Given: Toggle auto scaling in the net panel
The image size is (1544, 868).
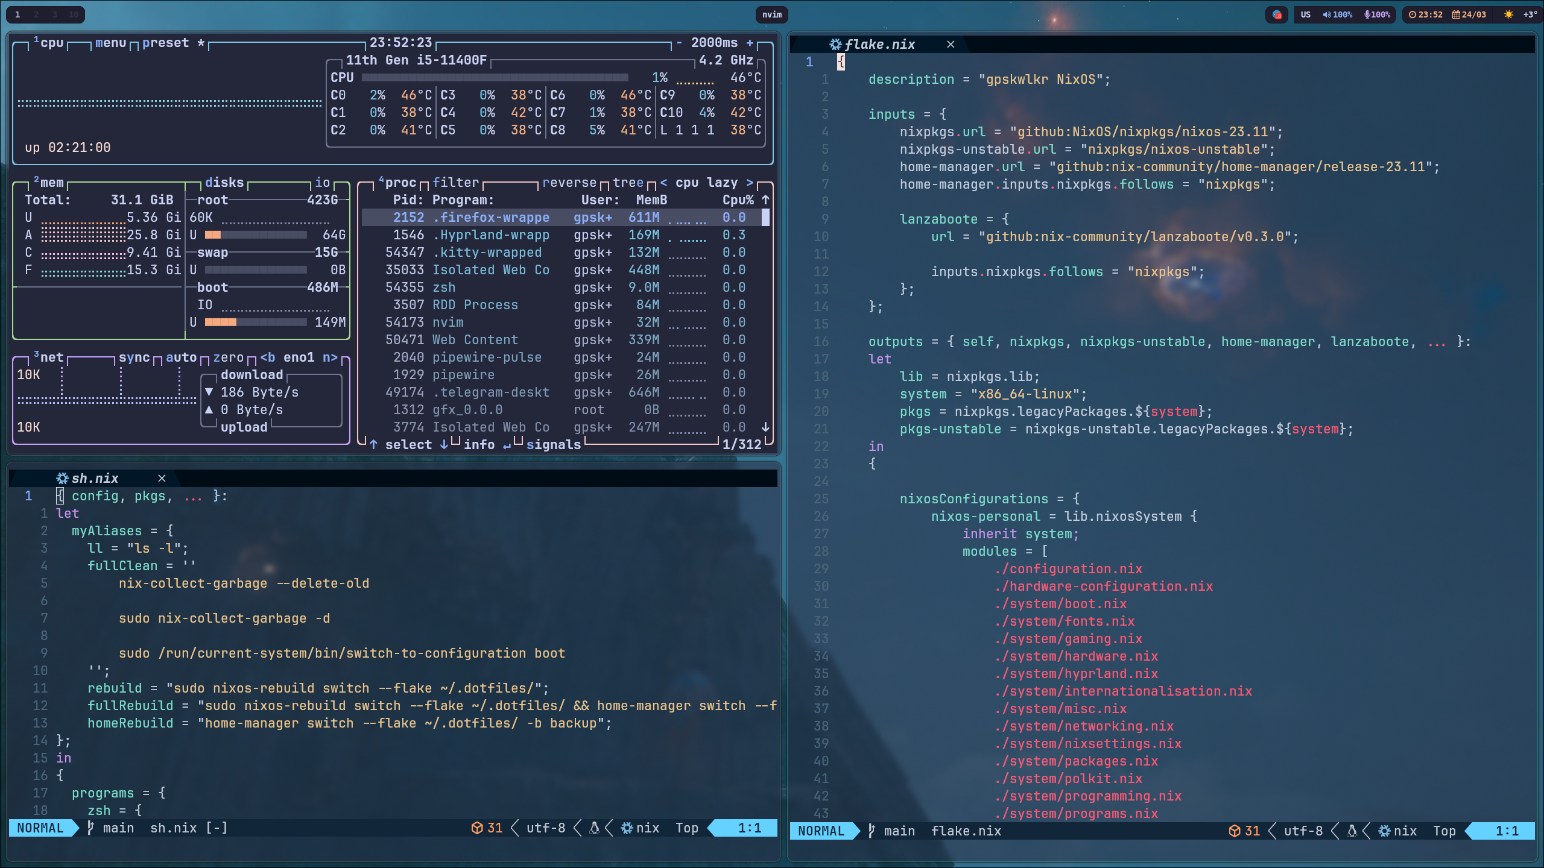Looking at the screenshot, I should point(181,357).
